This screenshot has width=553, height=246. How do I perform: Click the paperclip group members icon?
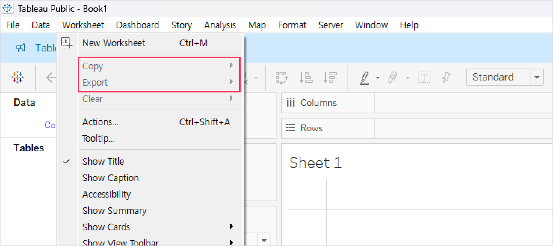coord(392,78)
